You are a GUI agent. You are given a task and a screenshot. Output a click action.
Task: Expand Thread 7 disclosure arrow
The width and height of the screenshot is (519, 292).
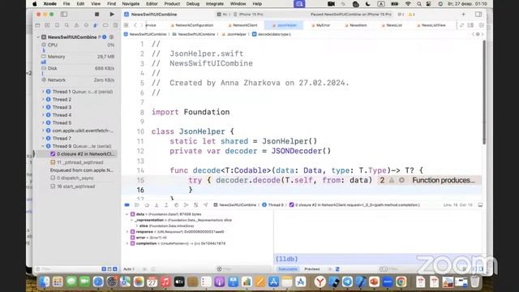(x=43, y=139)
